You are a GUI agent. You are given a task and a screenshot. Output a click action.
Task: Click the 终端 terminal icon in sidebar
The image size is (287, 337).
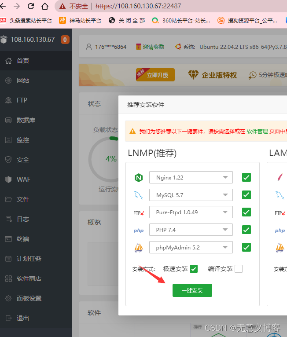[x=8, y=239]
